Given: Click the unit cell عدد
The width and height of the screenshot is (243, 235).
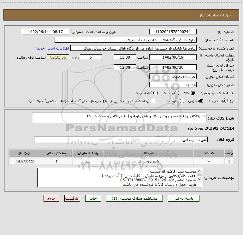Looking at the screenshot, I should pyautogui.click(x=88, y=161).
